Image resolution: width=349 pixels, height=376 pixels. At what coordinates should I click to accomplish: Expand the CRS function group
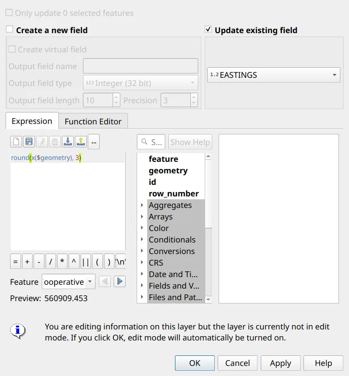(x=142, y=262)
